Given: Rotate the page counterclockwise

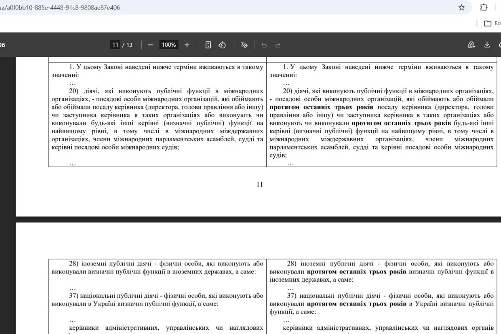Looking at the screenshot, I should pyautogui.click(x=222, y=45).
